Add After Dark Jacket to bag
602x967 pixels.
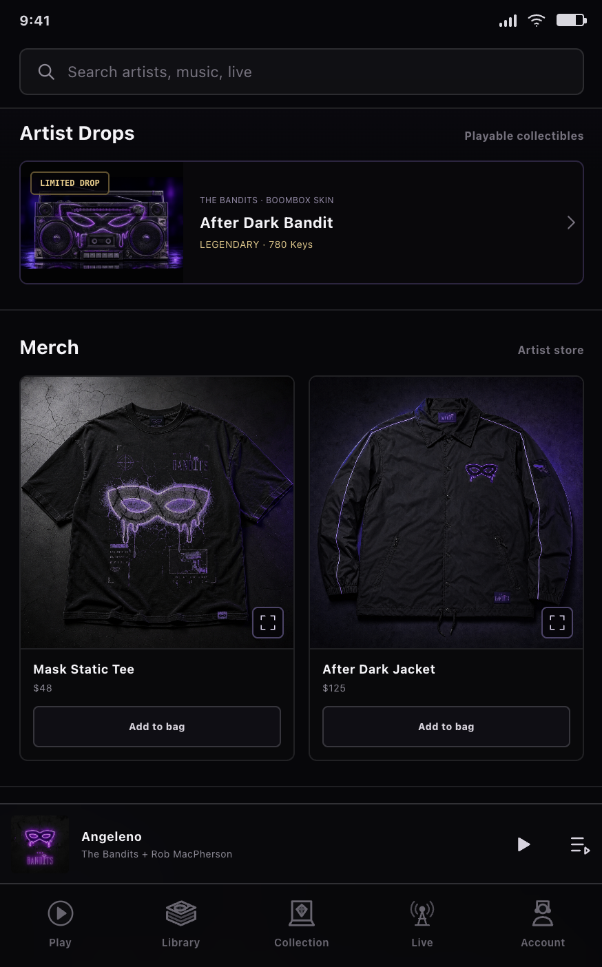[x=446, y=727]
